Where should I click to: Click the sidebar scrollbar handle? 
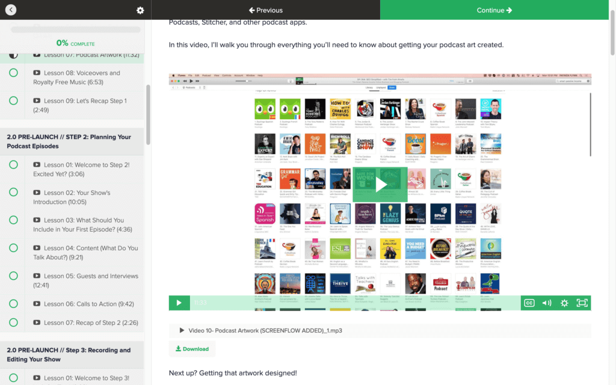tap(148, 115)
